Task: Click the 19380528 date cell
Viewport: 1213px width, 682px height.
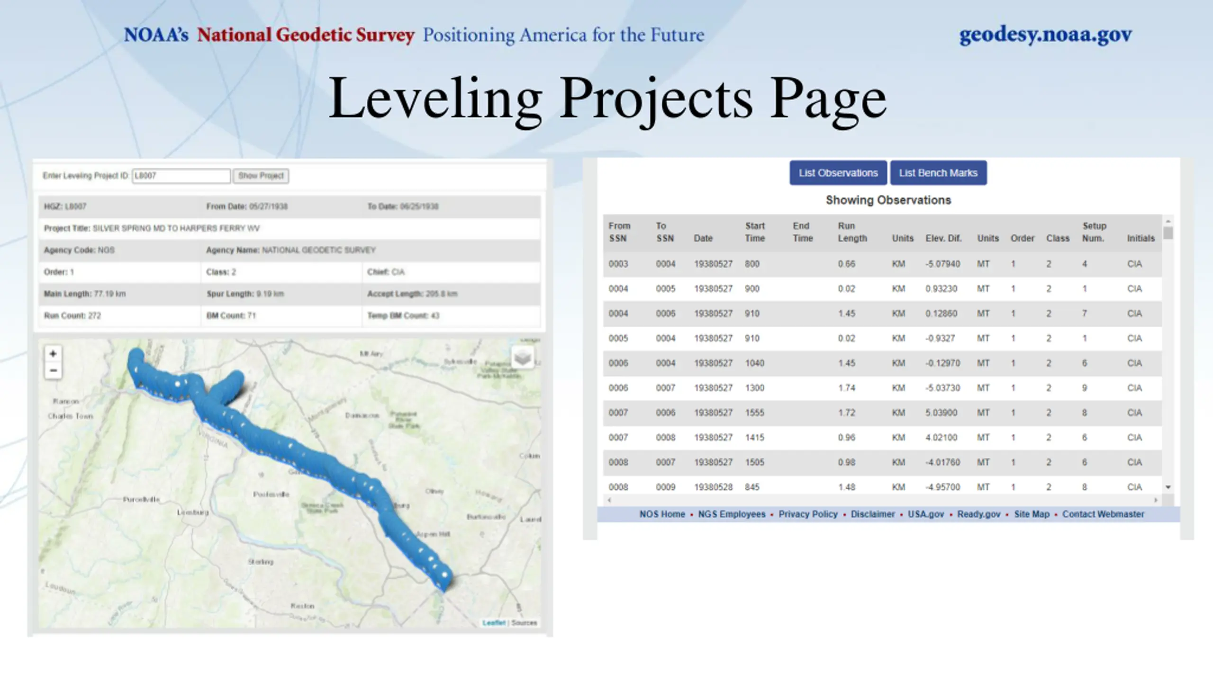Action: tap(713, 487)
